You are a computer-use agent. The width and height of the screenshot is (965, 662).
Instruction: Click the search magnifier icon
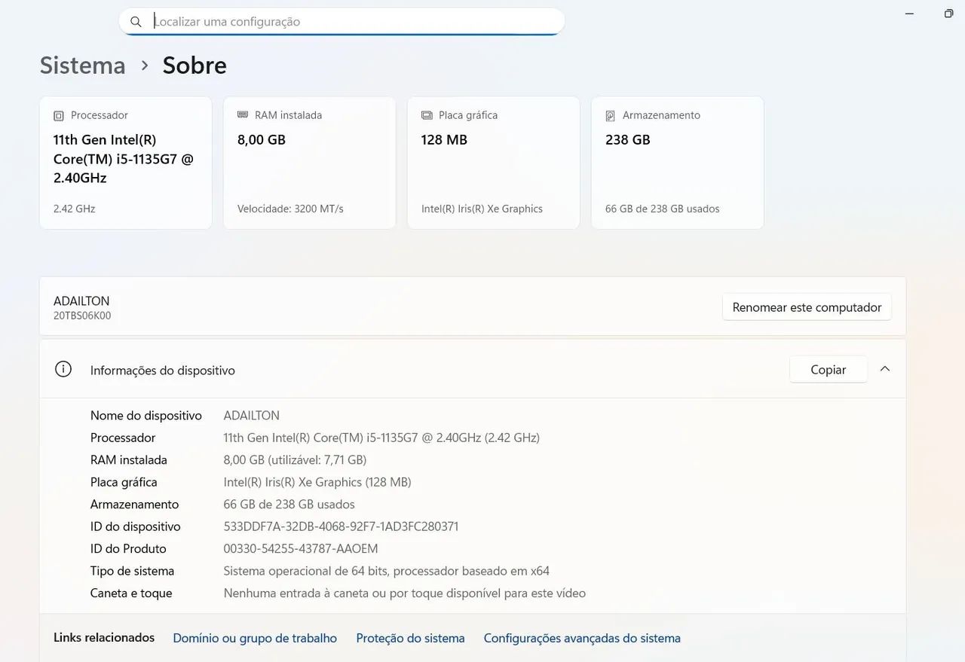[x=136, y=22]
